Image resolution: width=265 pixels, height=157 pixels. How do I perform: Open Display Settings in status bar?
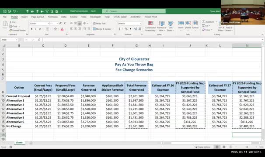202,147
